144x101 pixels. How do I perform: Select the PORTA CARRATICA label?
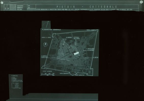pos(80,75)
